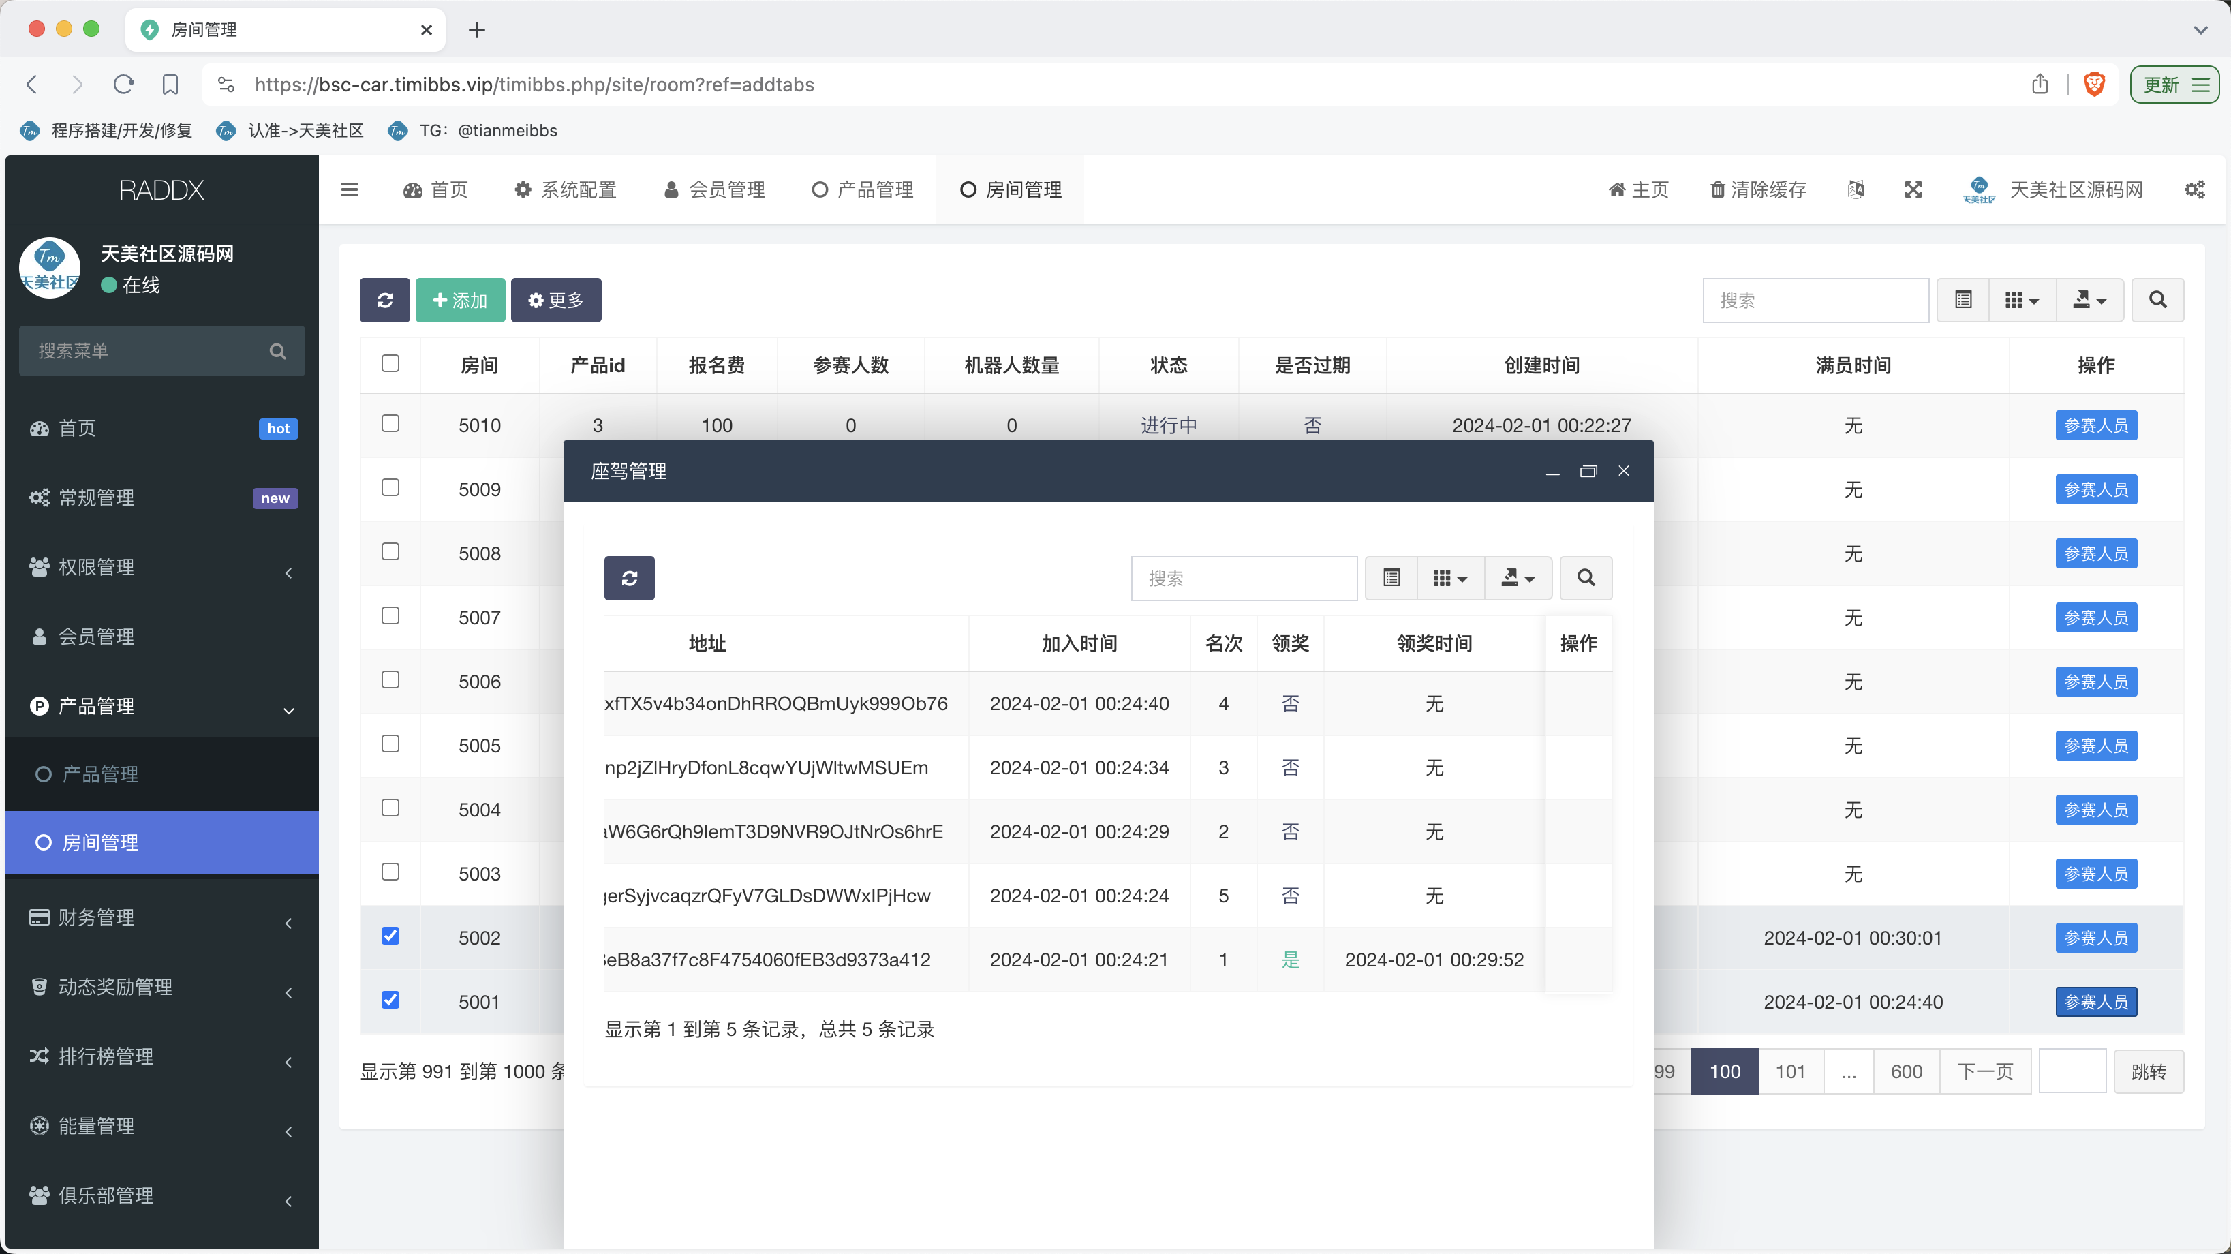Image resolution: width=2231 pixels, height=1254 pixels.
Task: Click the 天美社区 avatar in the sidebar
Action: (x=49, y=269)
